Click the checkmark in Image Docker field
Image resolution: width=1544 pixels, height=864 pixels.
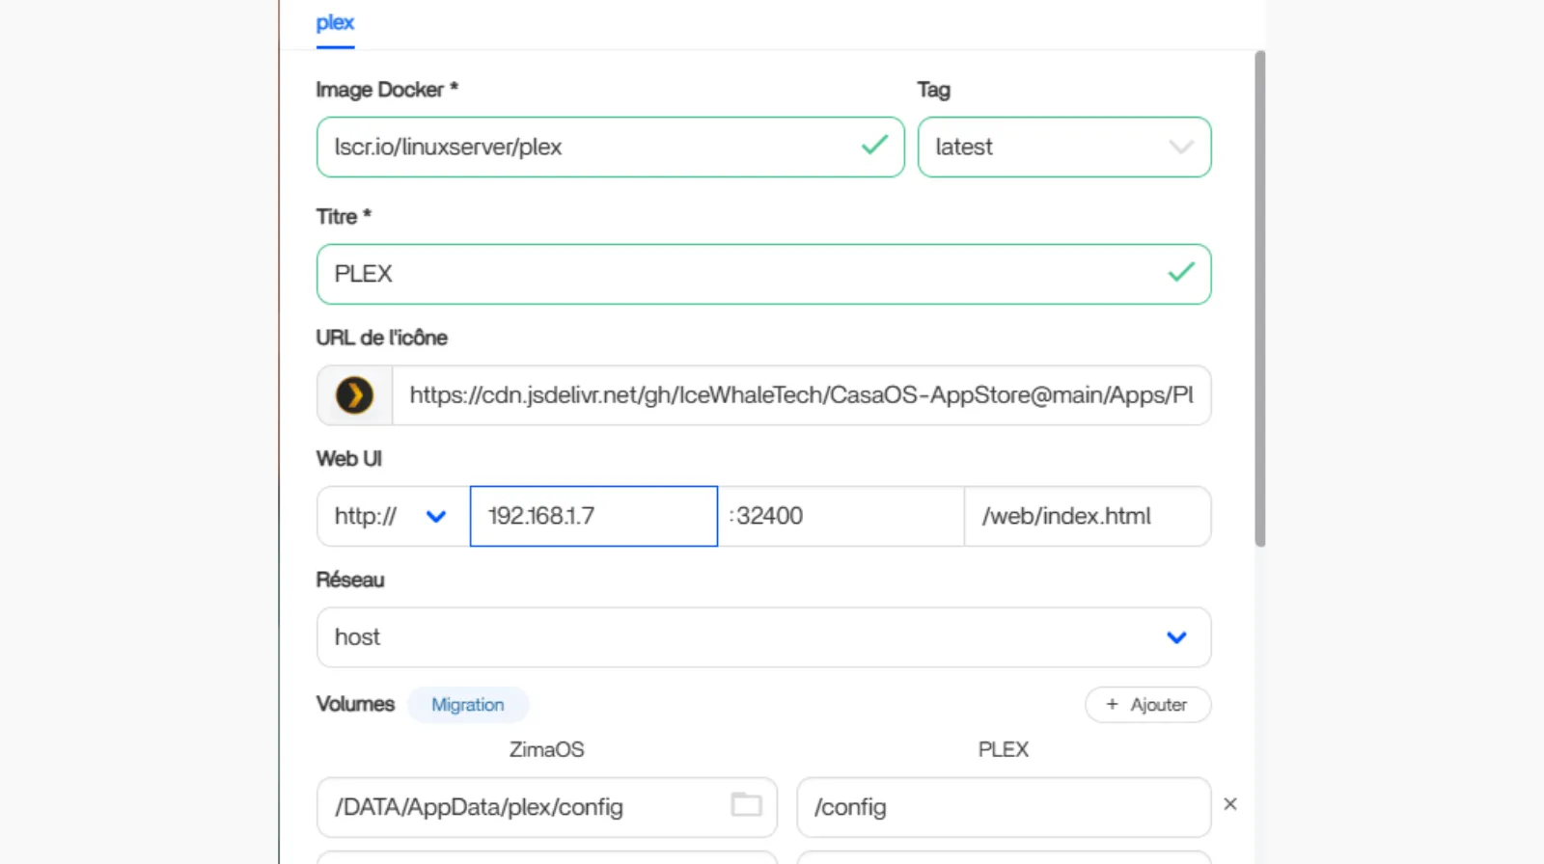tap(874, 146)
